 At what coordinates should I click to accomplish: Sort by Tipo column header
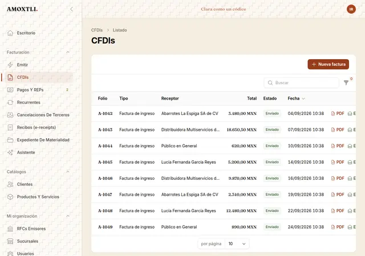[124, 98]
